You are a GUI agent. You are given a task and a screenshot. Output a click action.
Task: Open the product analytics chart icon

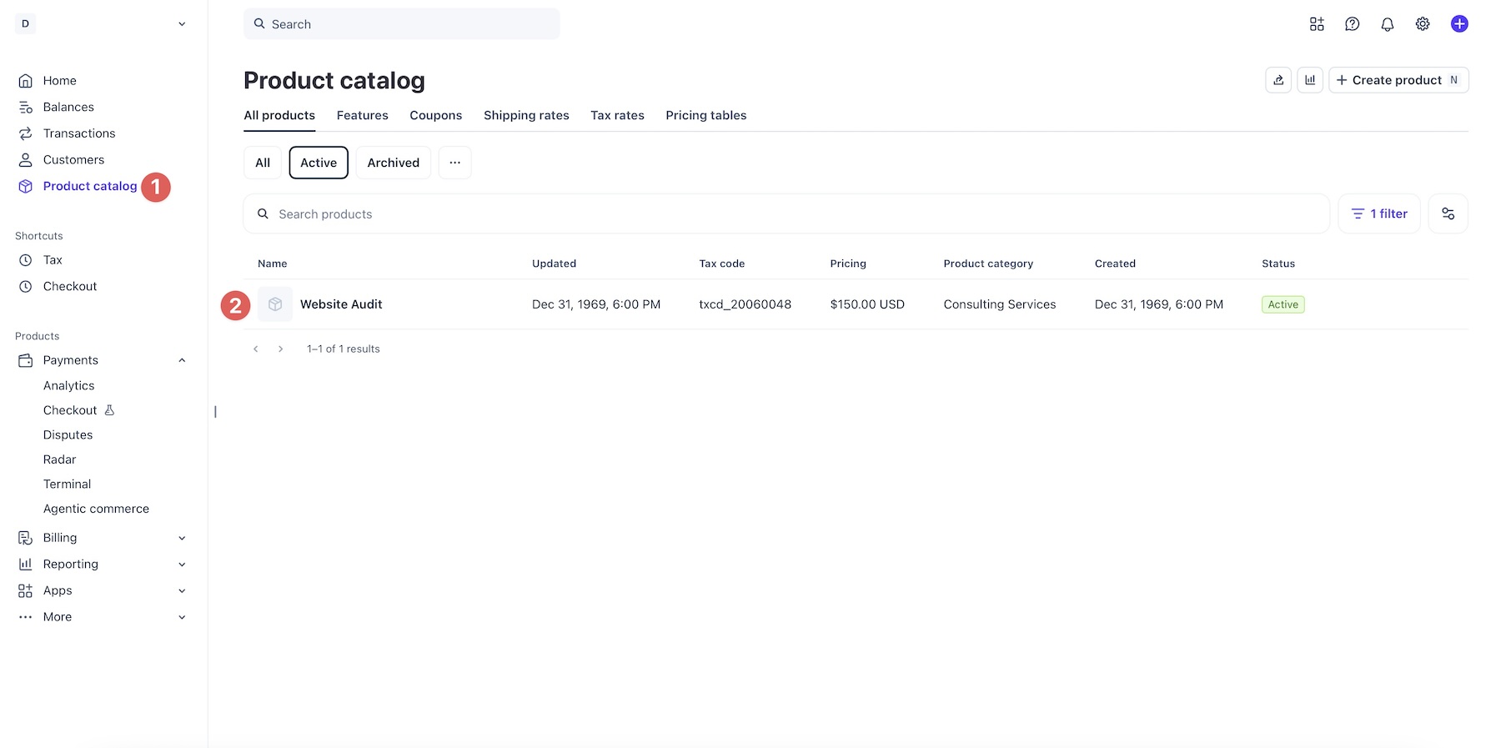pos(1310,80)
